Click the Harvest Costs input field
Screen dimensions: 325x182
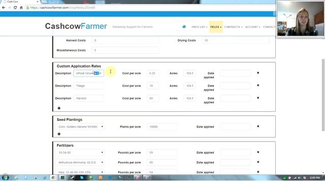click(125, 40)
